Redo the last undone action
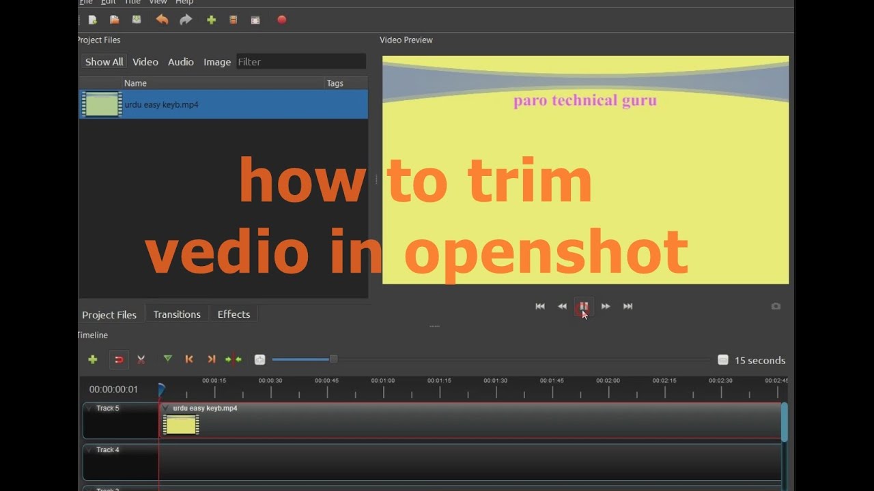The height and width of the screenshot is (491, 874). coord(186,20)
